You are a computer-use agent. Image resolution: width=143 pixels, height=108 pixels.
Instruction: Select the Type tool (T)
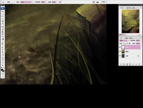tap(3, 50)
